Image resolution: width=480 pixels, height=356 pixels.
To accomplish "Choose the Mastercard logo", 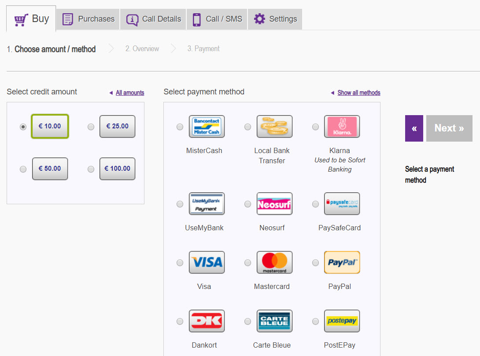I will tap(274, 262).
